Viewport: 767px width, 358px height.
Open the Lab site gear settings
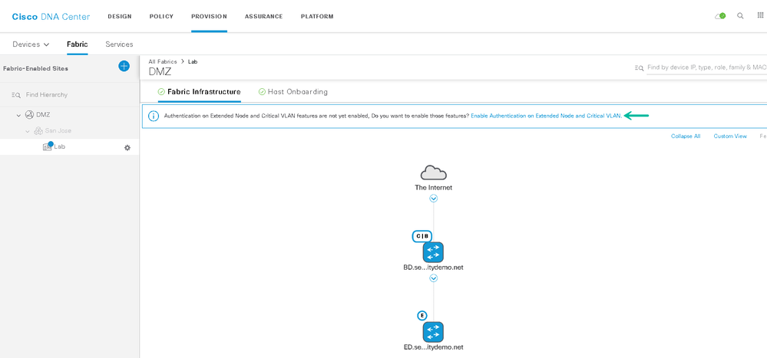click(x=127, y=147)
